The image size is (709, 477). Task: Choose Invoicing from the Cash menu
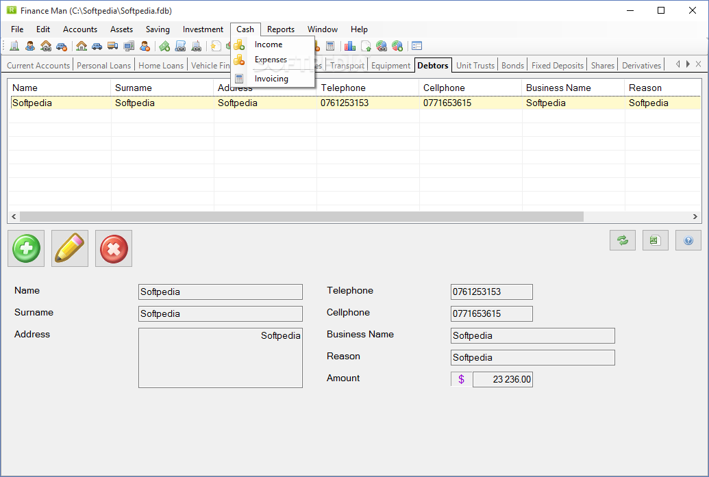pos(273,79)
